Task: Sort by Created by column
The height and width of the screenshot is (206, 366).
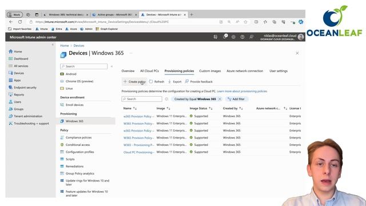Action: pyautogui.click(x=233, y=108)
